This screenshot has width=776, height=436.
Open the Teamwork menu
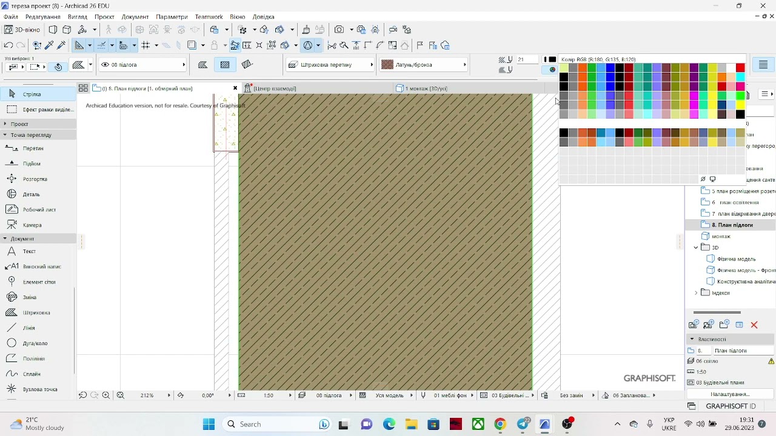click(x=209, y=17)
